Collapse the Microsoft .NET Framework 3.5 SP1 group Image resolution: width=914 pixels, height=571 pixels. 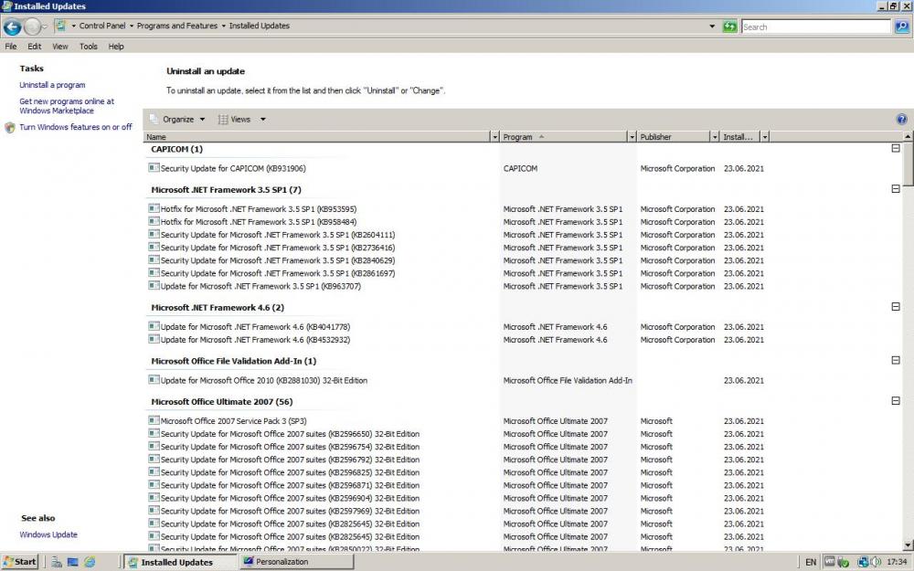coord(896,189)
